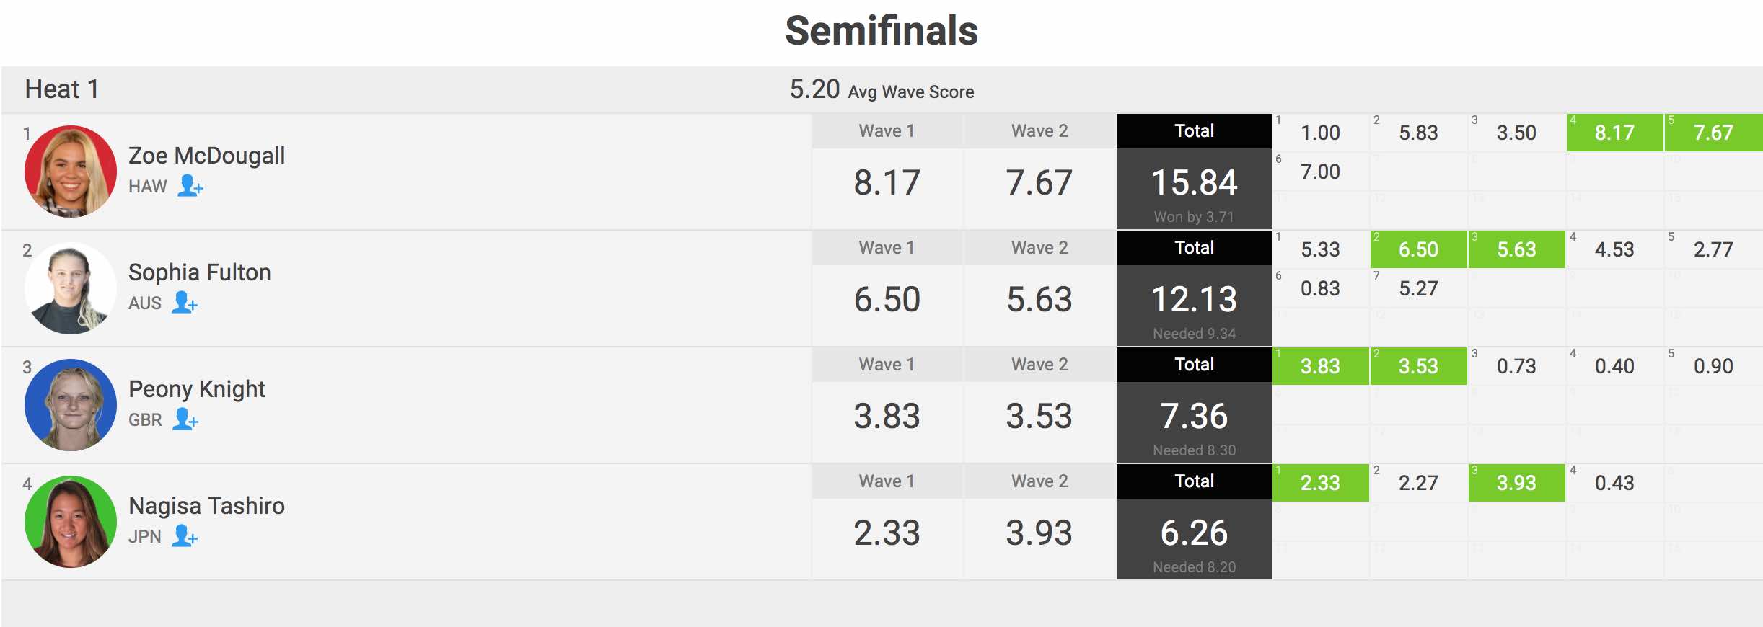Viewport: 1763px width, 627px height.
Task: Open Zoe McDougall's profile photo
Action: click(x=71, y=172)
